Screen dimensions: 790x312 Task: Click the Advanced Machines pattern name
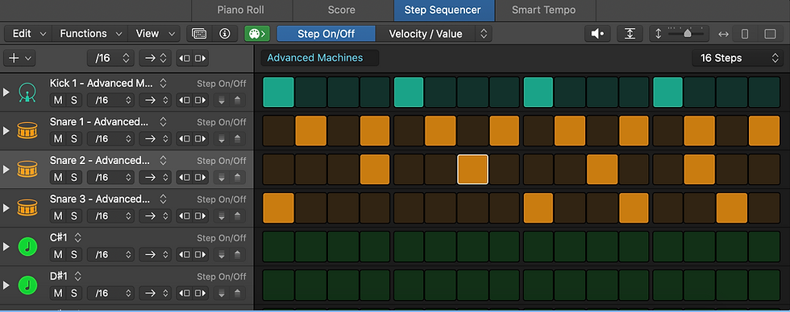[319, 58]
